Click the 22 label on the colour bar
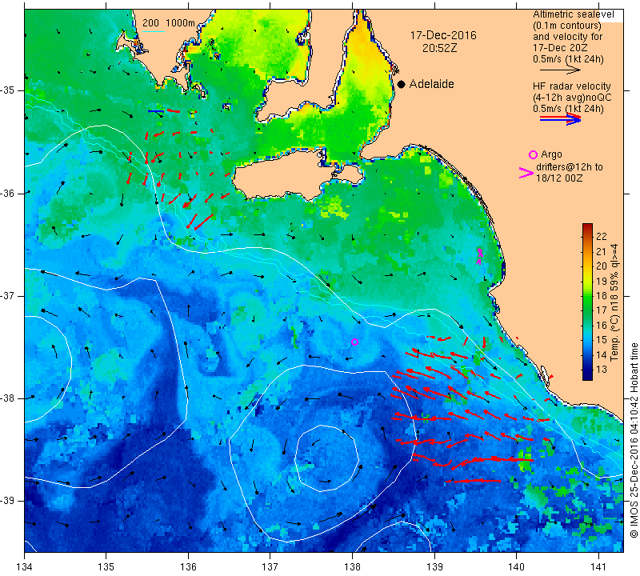This screenshot has width=640, height=576. [x=602, y=236]
